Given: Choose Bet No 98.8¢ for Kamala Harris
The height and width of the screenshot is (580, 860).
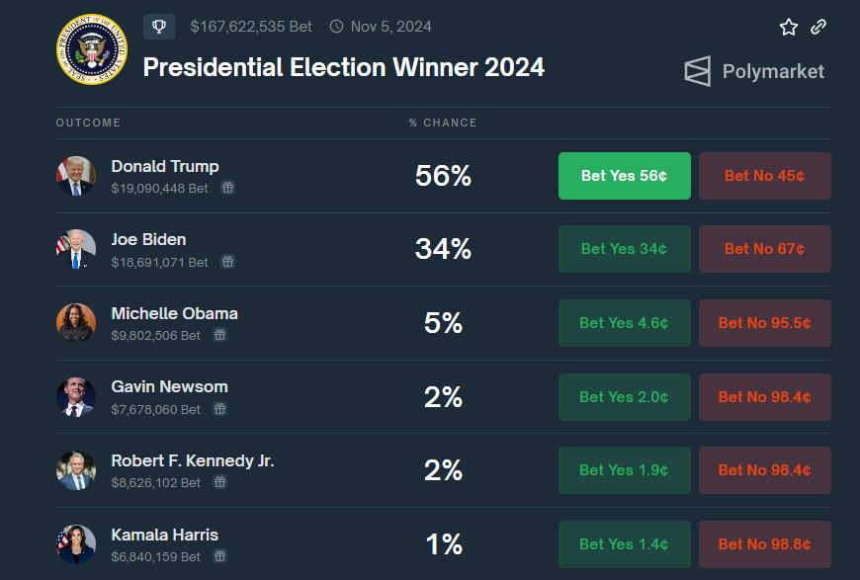Looking at the screenshot, I should click(x=764, y=544).
